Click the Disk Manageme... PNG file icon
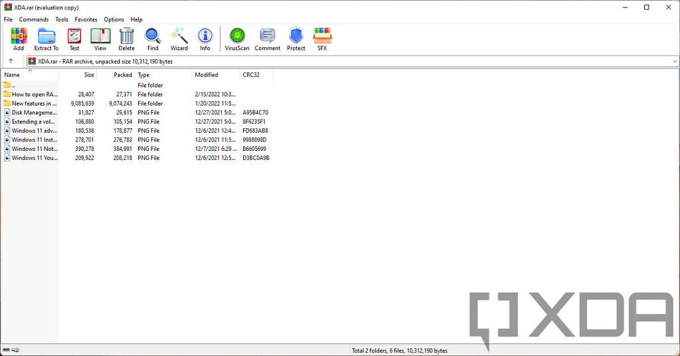 pyautogui.click(x=7, y=112)
